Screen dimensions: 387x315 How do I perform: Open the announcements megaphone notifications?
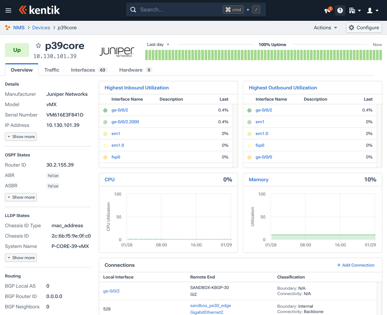[x=328, y=10]
